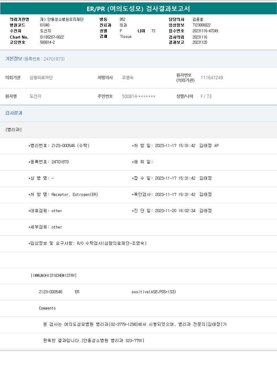This screenshot has width=277, height=368.
Task: Click the 처방의사 name 조영숙
Action: [128, 78]
